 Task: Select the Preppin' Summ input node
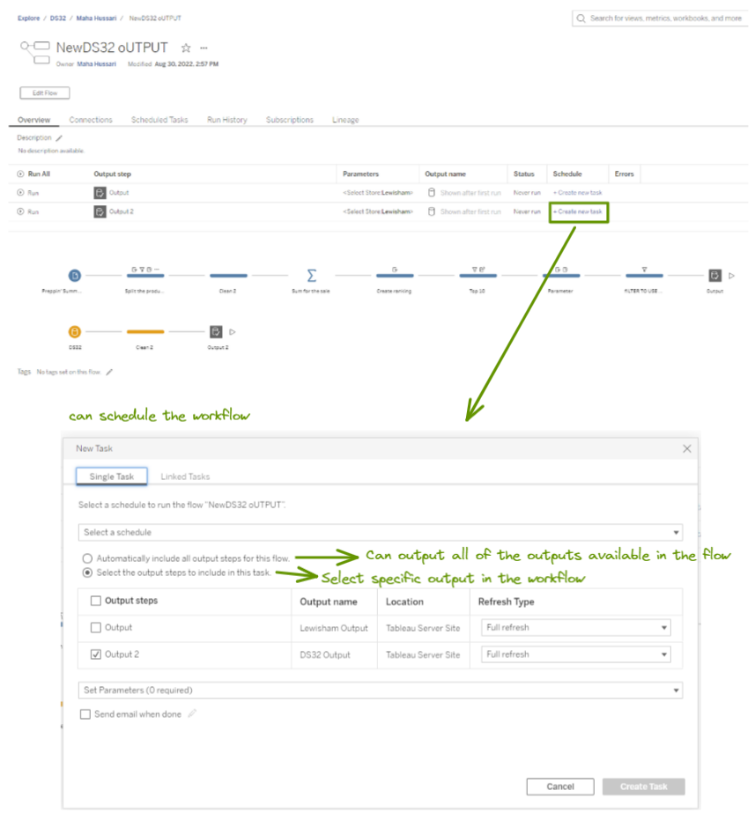coord(75,276)
